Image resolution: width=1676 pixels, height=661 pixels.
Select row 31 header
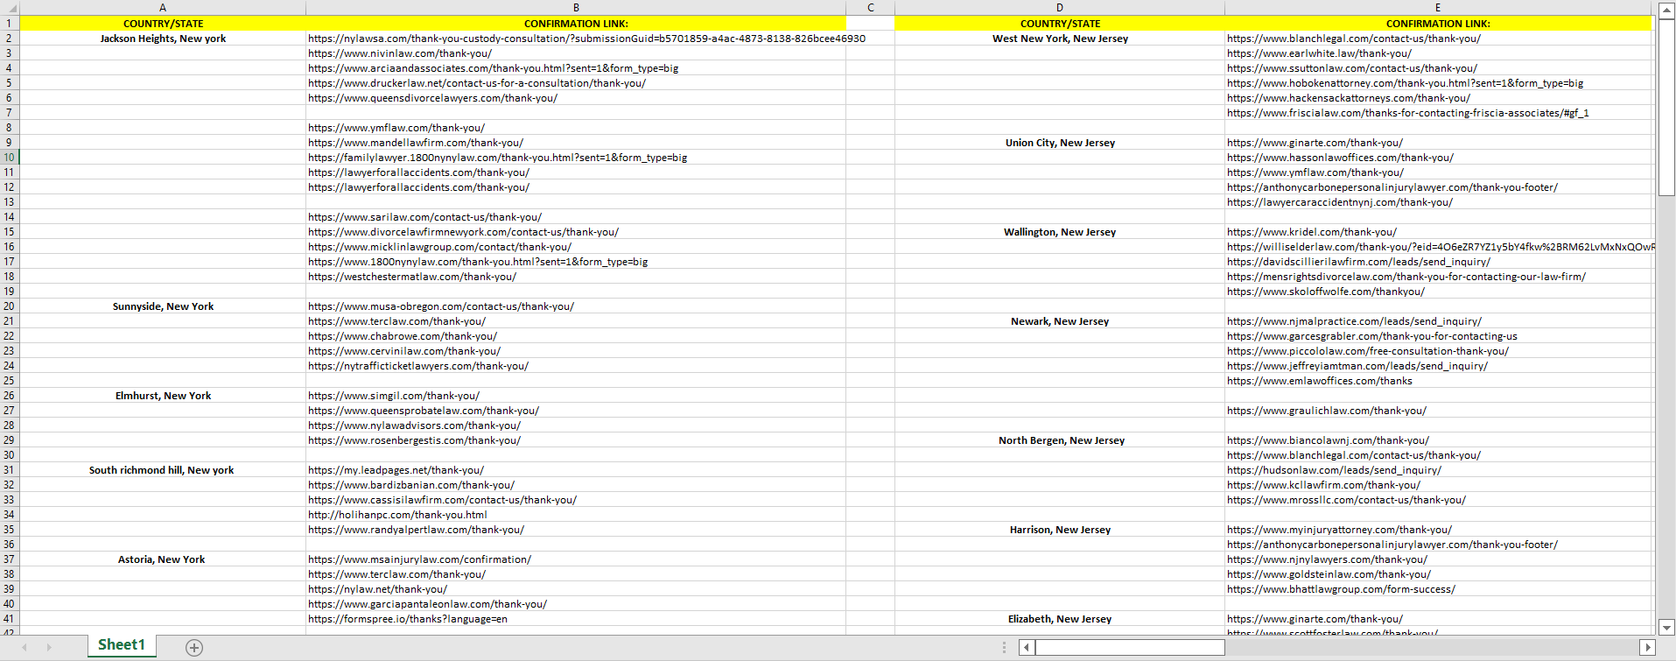(x=10, y=470)
